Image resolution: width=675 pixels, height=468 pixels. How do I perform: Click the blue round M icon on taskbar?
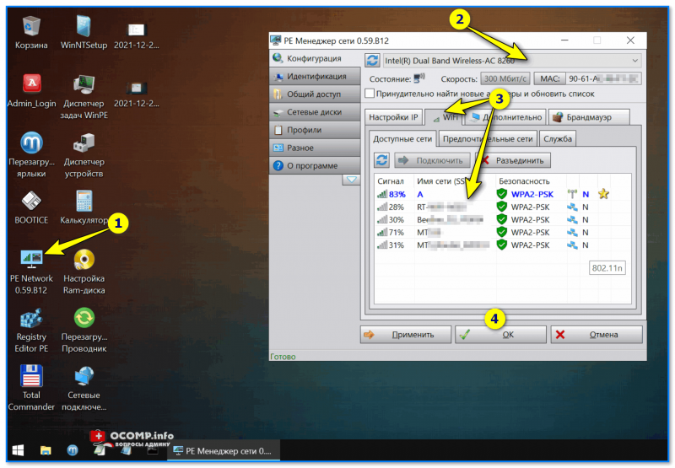point(73,451)
